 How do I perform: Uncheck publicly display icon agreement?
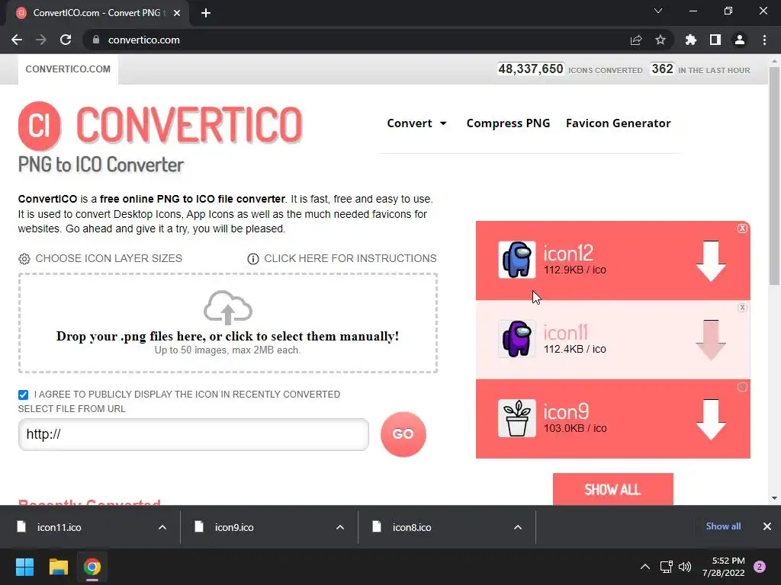pos(23,395)
